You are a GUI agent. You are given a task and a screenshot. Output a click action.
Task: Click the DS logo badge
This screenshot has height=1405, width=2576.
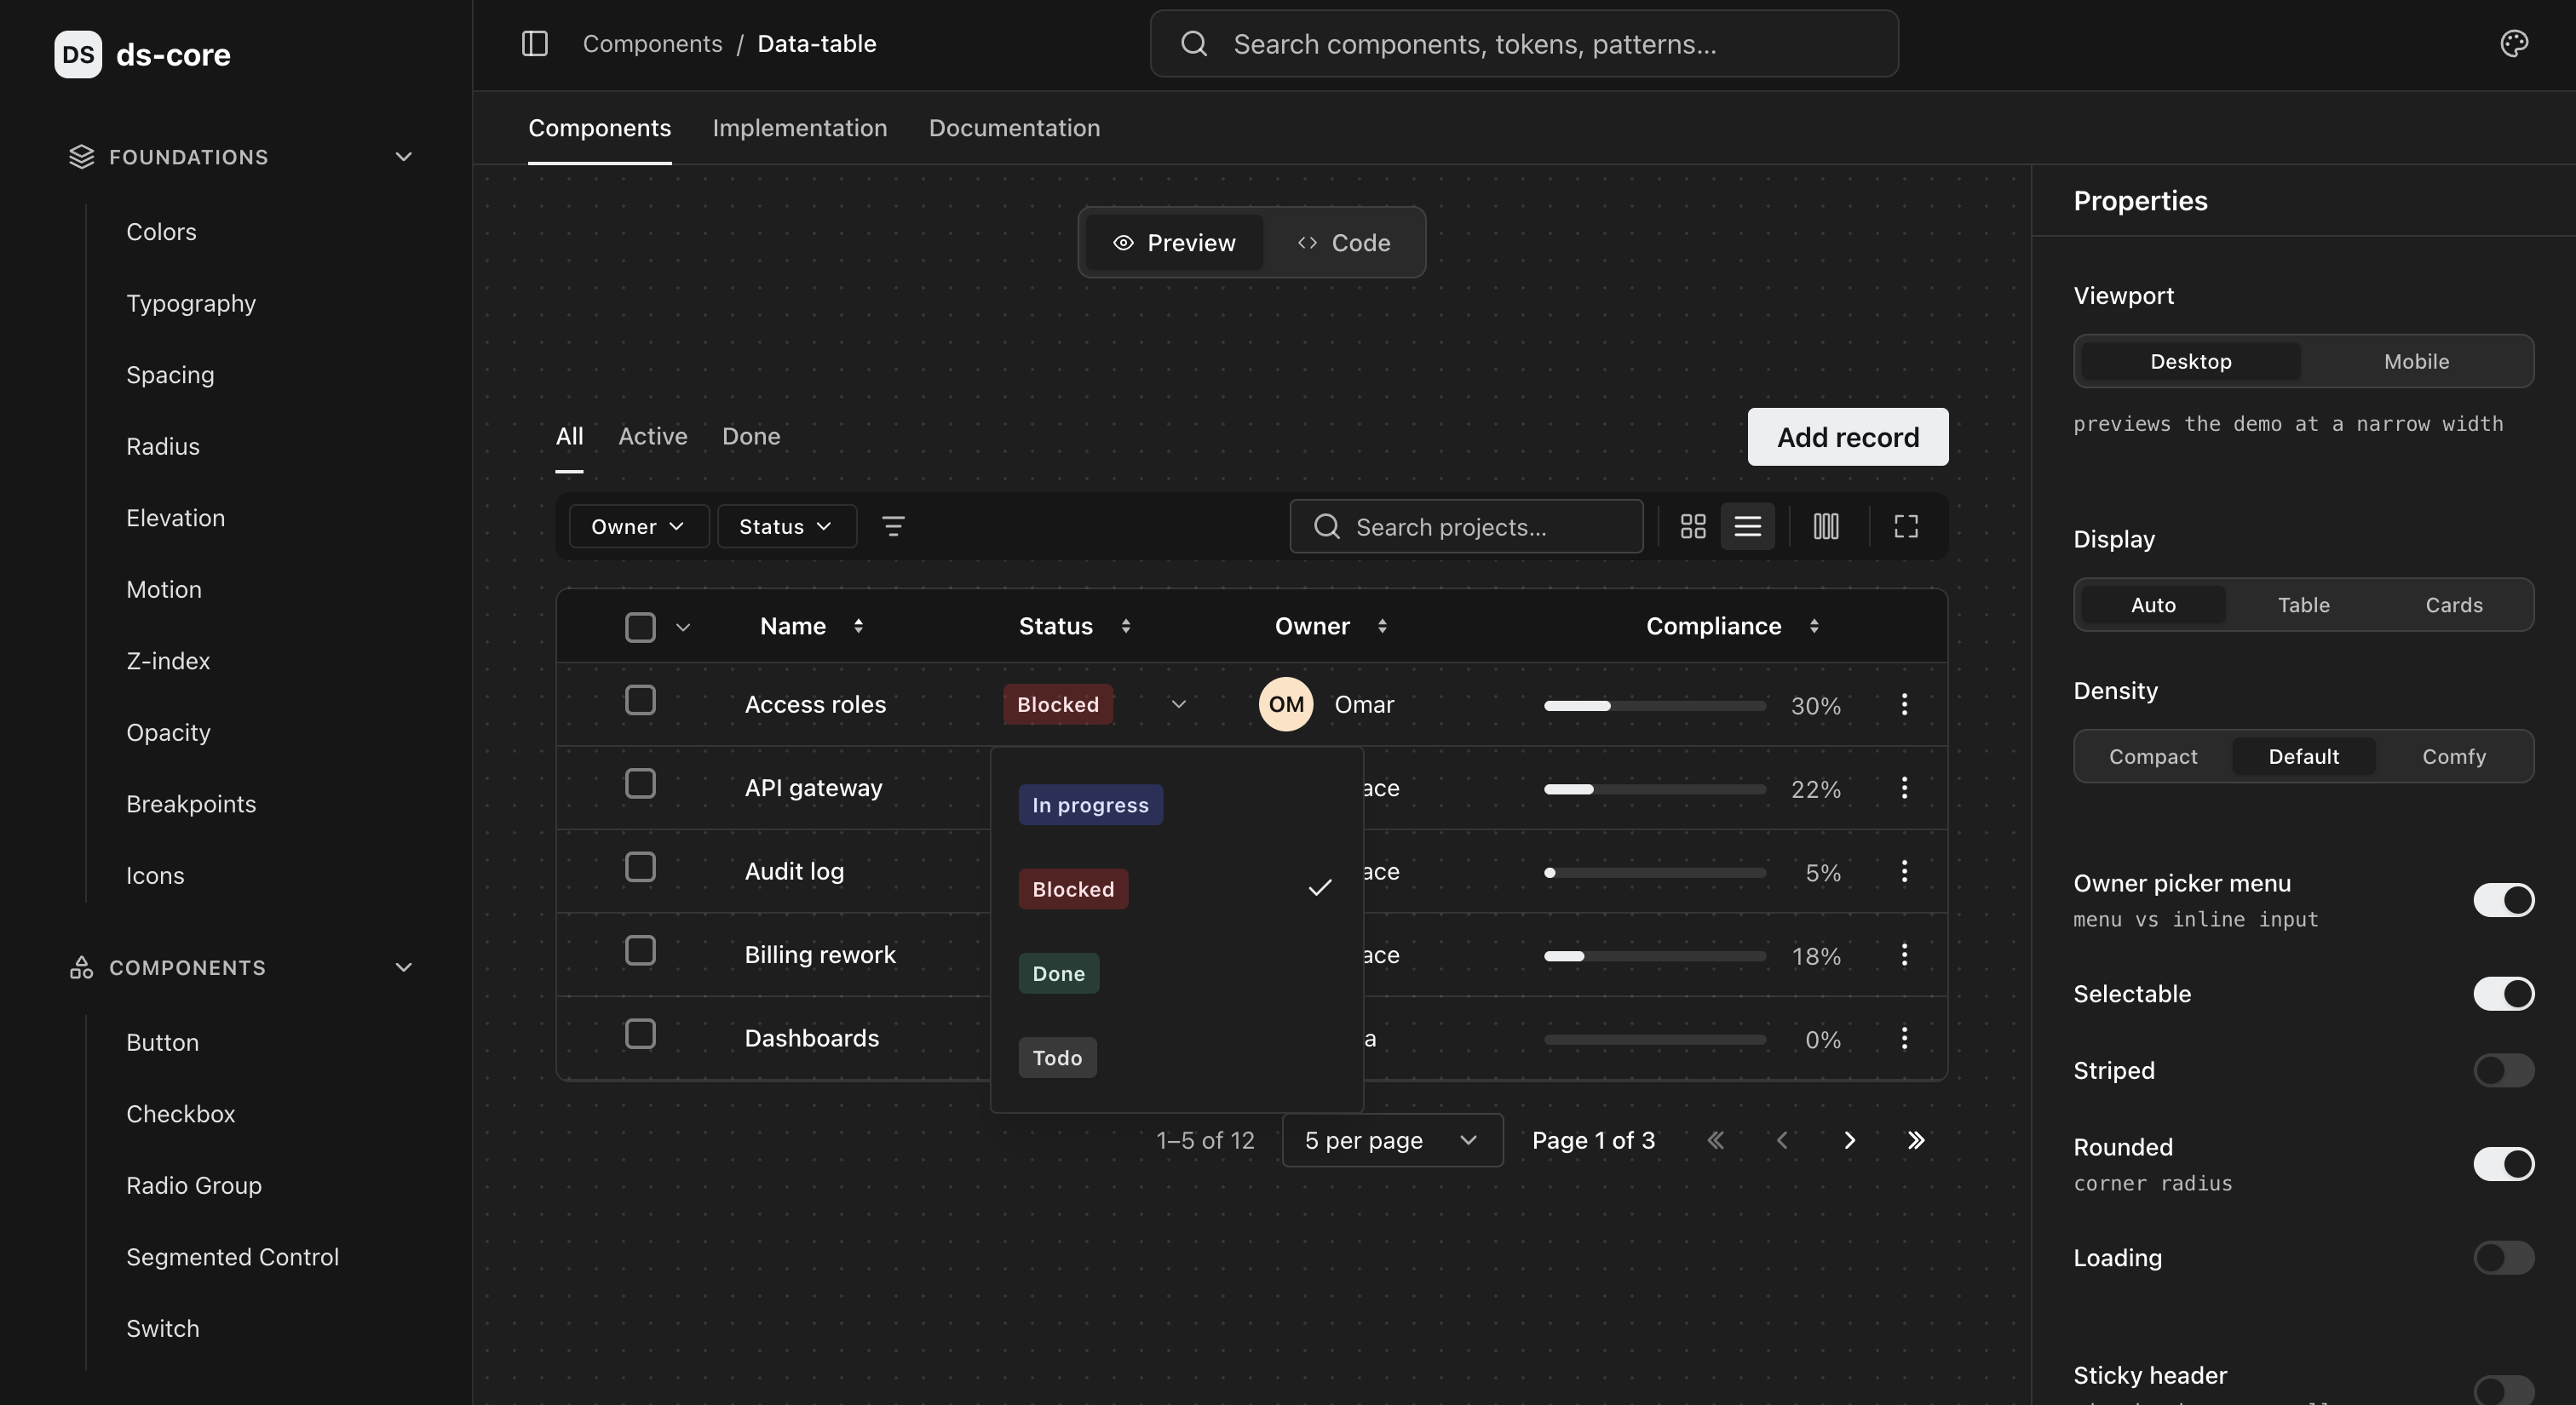(x=78, y=54)
